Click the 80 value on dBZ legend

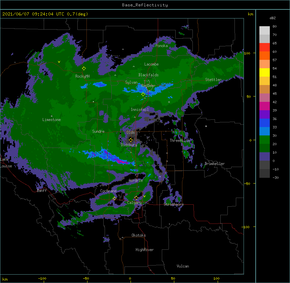275,27
